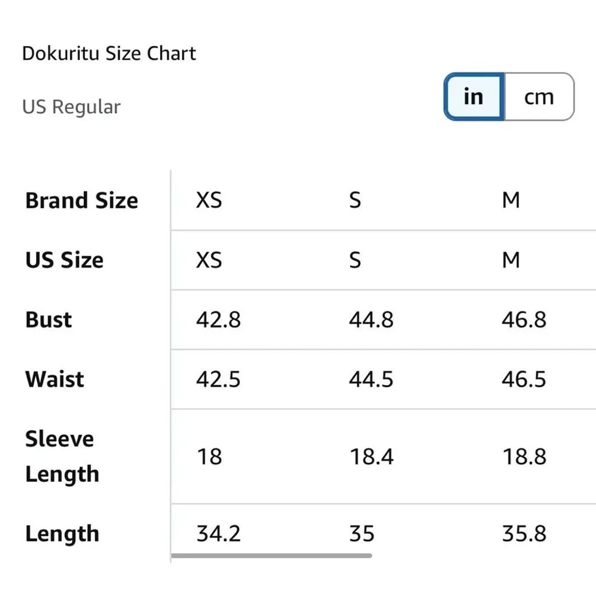Switch units to inches
The image size is (596, 596).
coord(474,97)
